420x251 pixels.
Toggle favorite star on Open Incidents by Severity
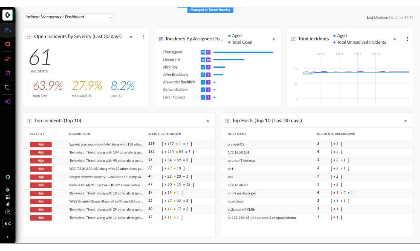tap(131, 37)
